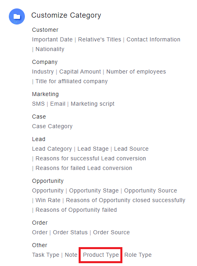Open the Industry category under Company

[43, 72]
